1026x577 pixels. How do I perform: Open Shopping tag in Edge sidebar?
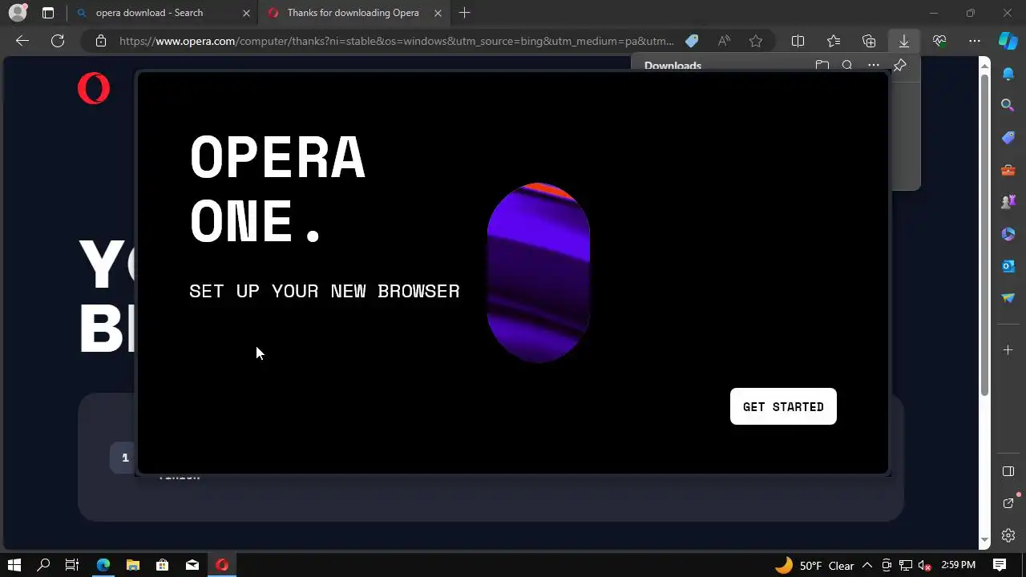(1008, 137)
